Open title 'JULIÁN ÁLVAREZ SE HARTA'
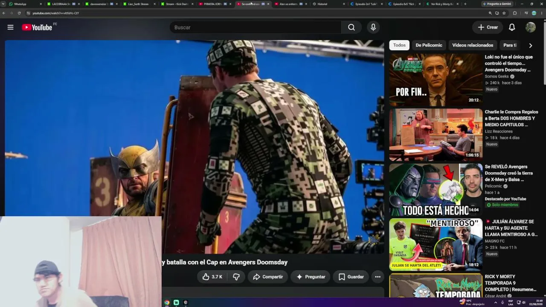 pyautogui.click(x=511, y=228)
